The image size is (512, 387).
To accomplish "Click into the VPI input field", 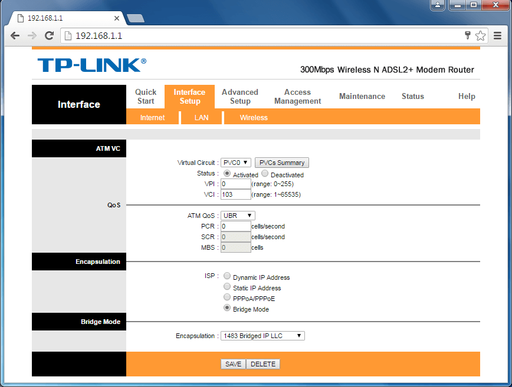I will click(236, 184).
